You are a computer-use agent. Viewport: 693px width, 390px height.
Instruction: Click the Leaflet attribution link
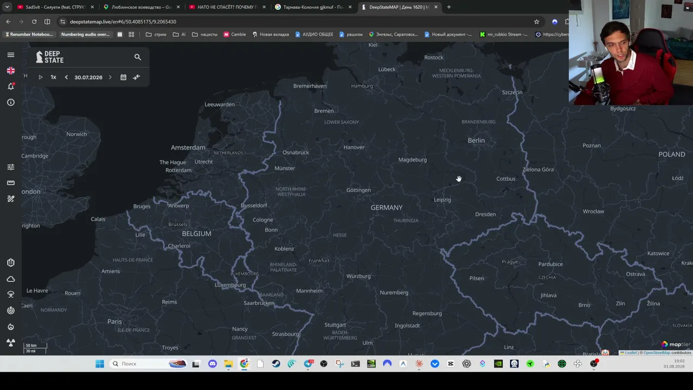click(x=631, y=353)
